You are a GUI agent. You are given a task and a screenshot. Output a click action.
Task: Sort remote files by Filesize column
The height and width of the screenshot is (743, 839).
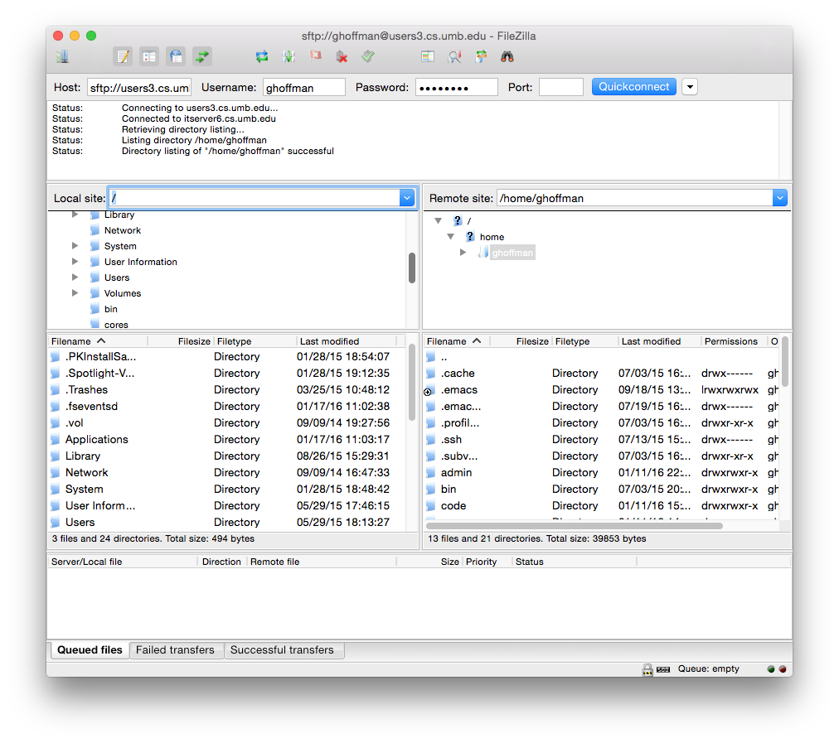(x=520, y=341)
